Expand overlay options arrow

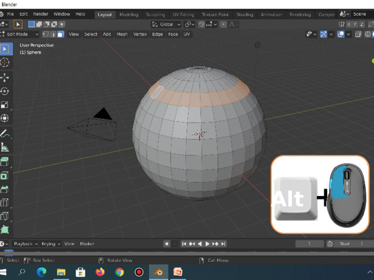point(348,34)
